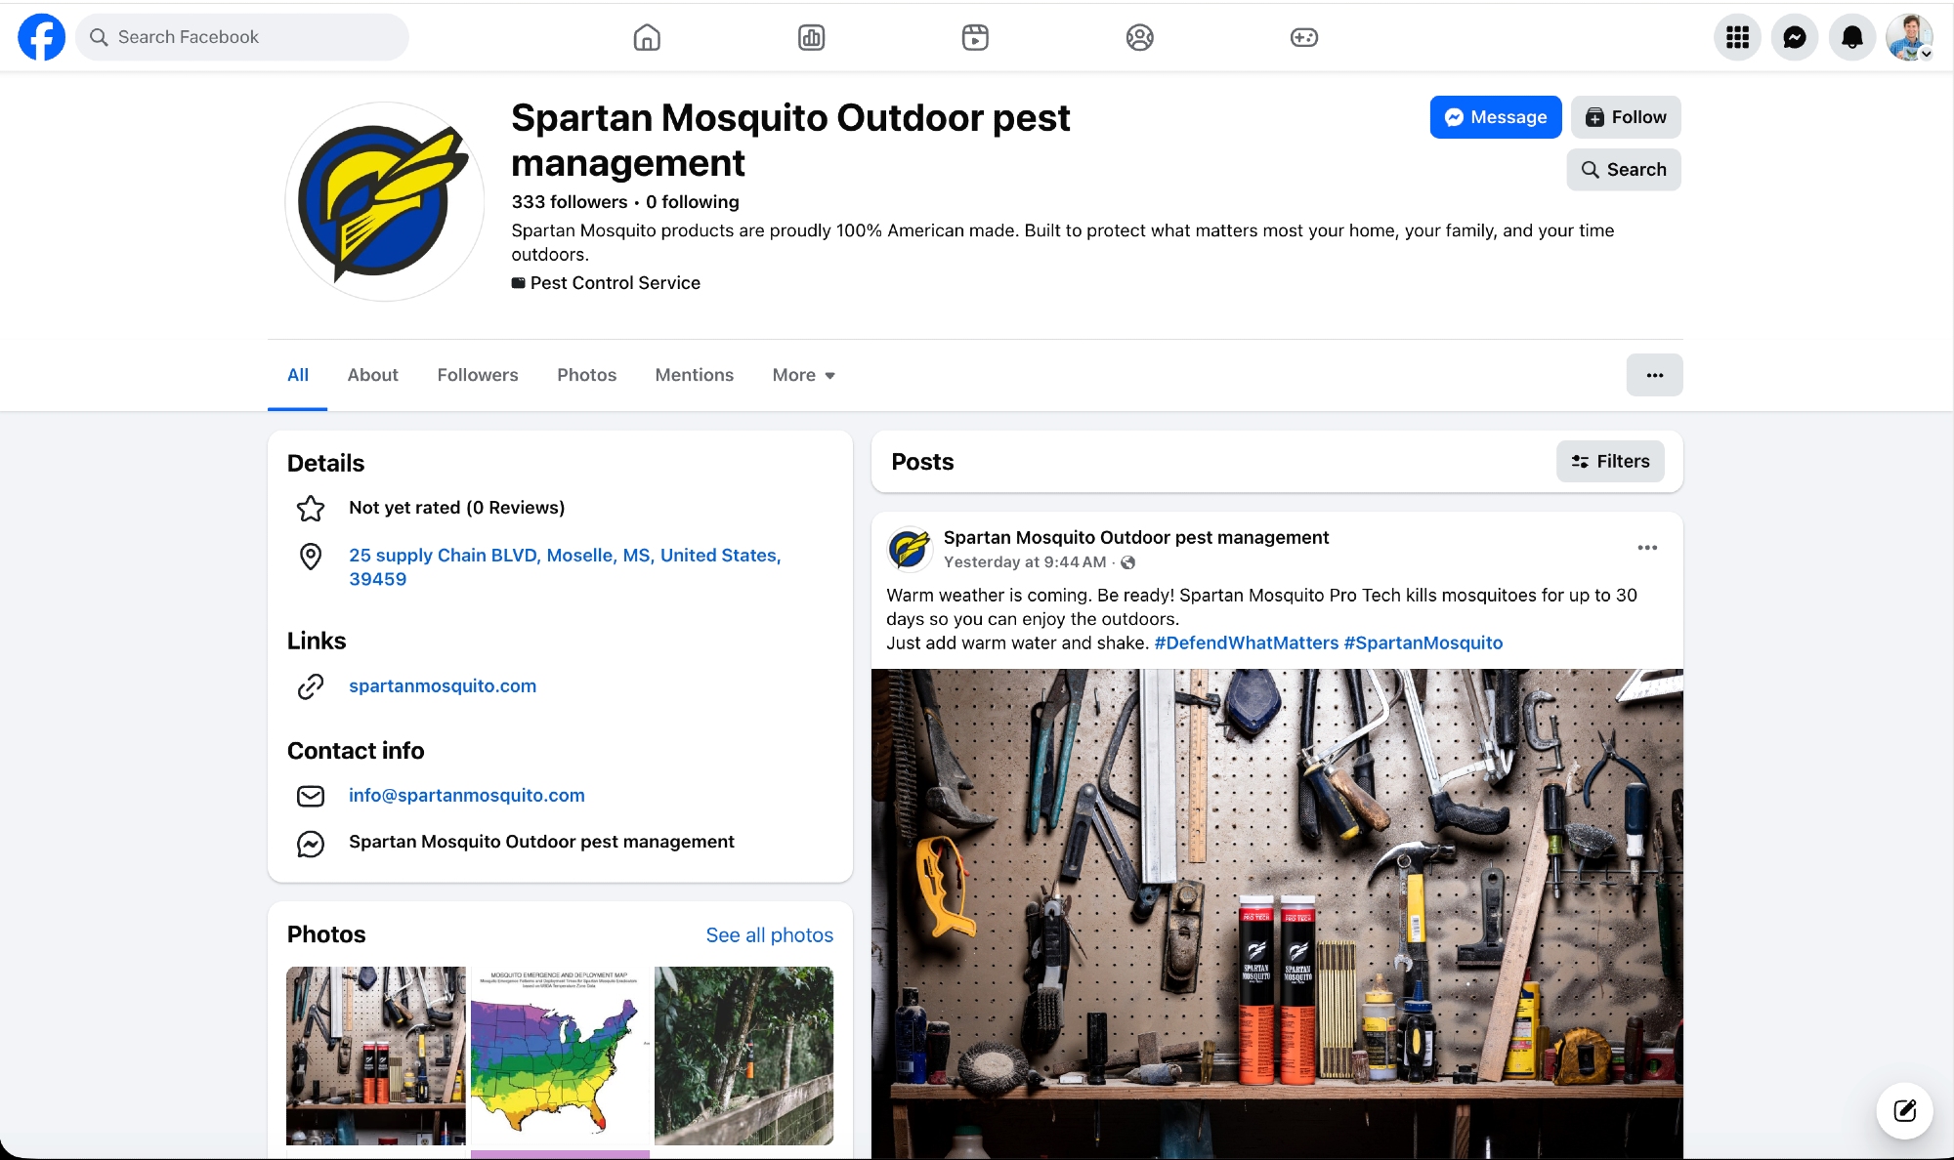Click the Search Facebook input field
This screenshot has height=1160, width=1954.
(242, 37)
